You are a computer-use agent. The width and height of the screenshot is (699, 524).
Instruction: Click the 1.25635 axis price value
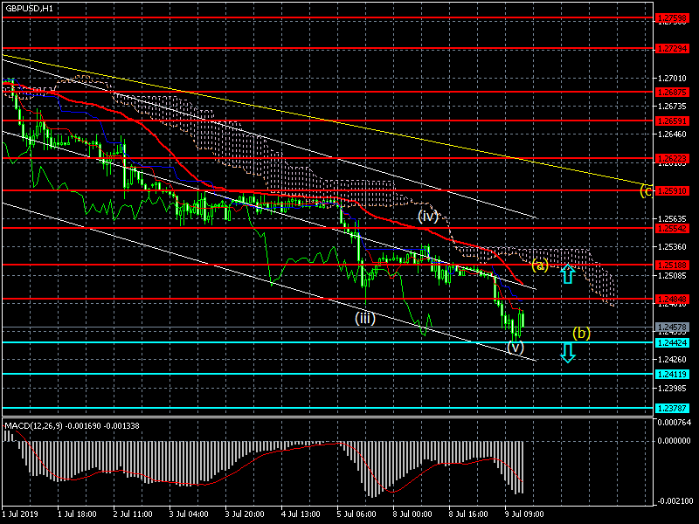[672, 219]
